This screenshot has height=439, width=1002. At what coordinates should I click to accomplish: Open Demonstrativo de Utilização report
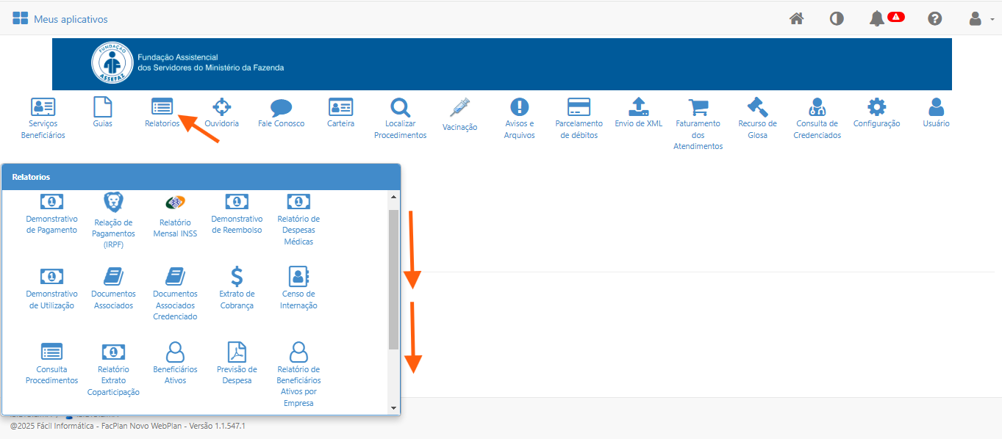(51, 288)
